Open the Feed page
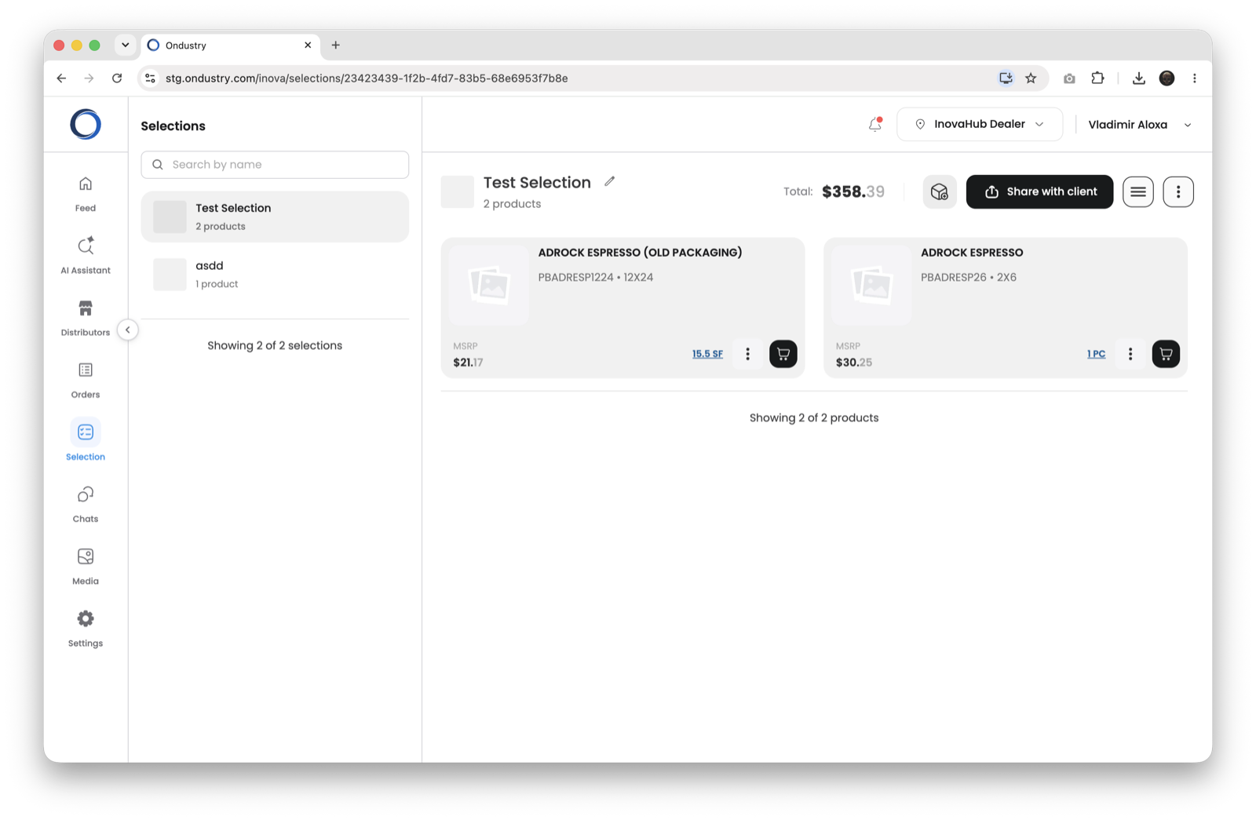Screen dimensions: 1256x820 pos(86,193)
